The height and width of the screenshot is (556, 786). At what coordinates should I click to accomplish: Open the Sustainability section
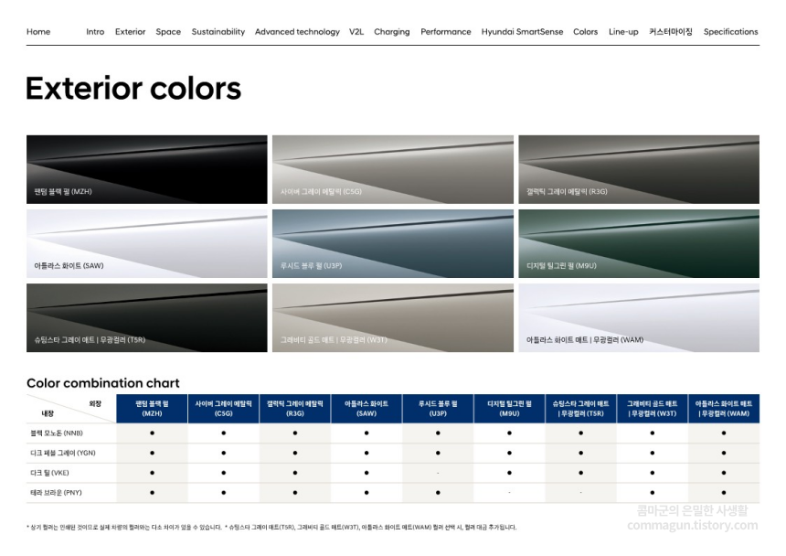tap(218, 32)
